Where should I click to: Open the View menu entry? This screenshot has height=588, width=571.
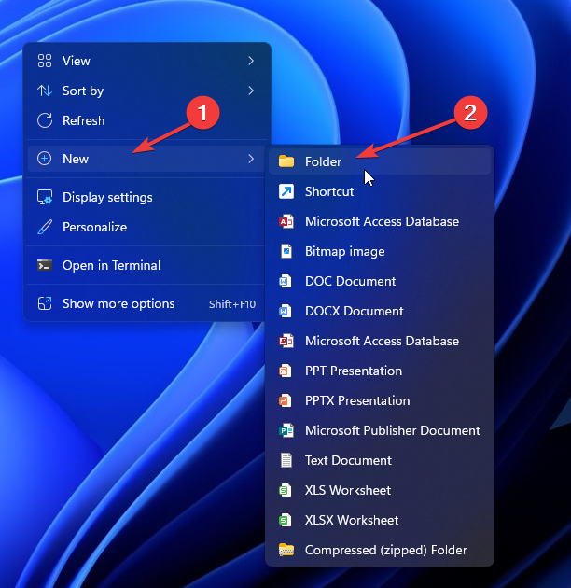pyautogui.click(x=146, y=61)
